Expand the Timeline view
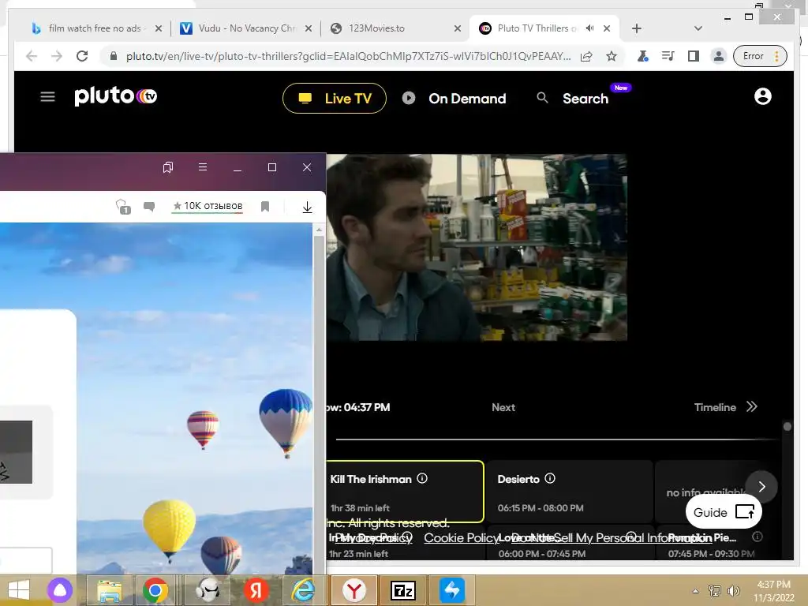 click(x=726, y=407)
